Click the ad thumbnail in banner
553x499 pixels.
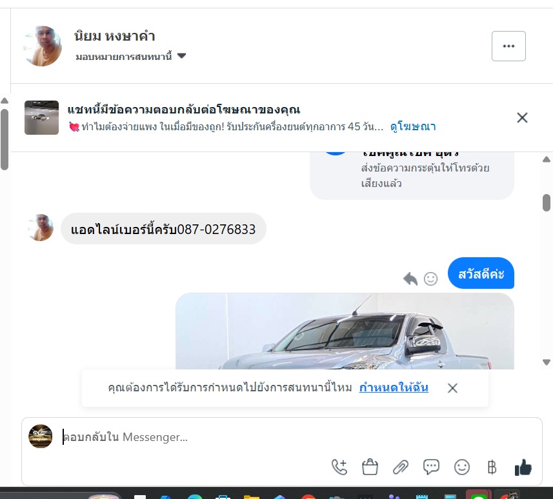[x=41, y=118]
